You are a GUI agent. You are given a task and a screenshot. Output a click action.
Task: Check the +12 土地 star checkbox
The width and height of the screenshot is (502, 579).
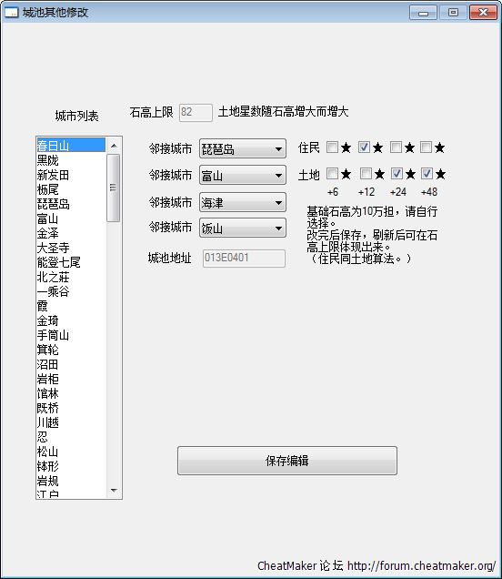[x=366, y=174]
